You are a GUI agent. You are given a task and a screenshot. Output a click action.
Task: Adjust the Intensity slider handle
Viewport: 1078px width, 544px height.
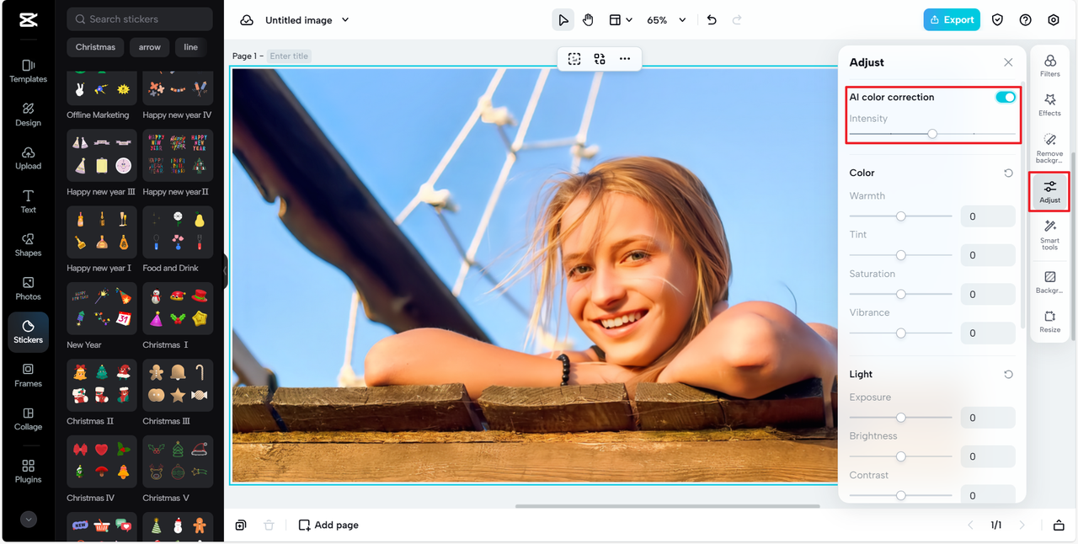point(932,134)
